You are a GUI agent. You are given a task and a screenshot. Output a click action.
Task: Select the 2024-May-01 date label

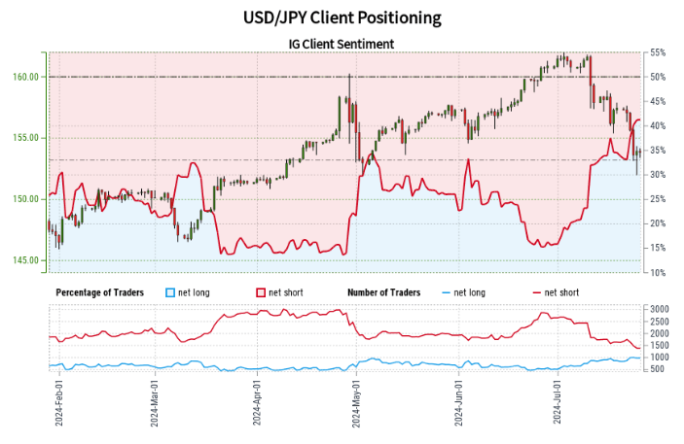point(356,401)
